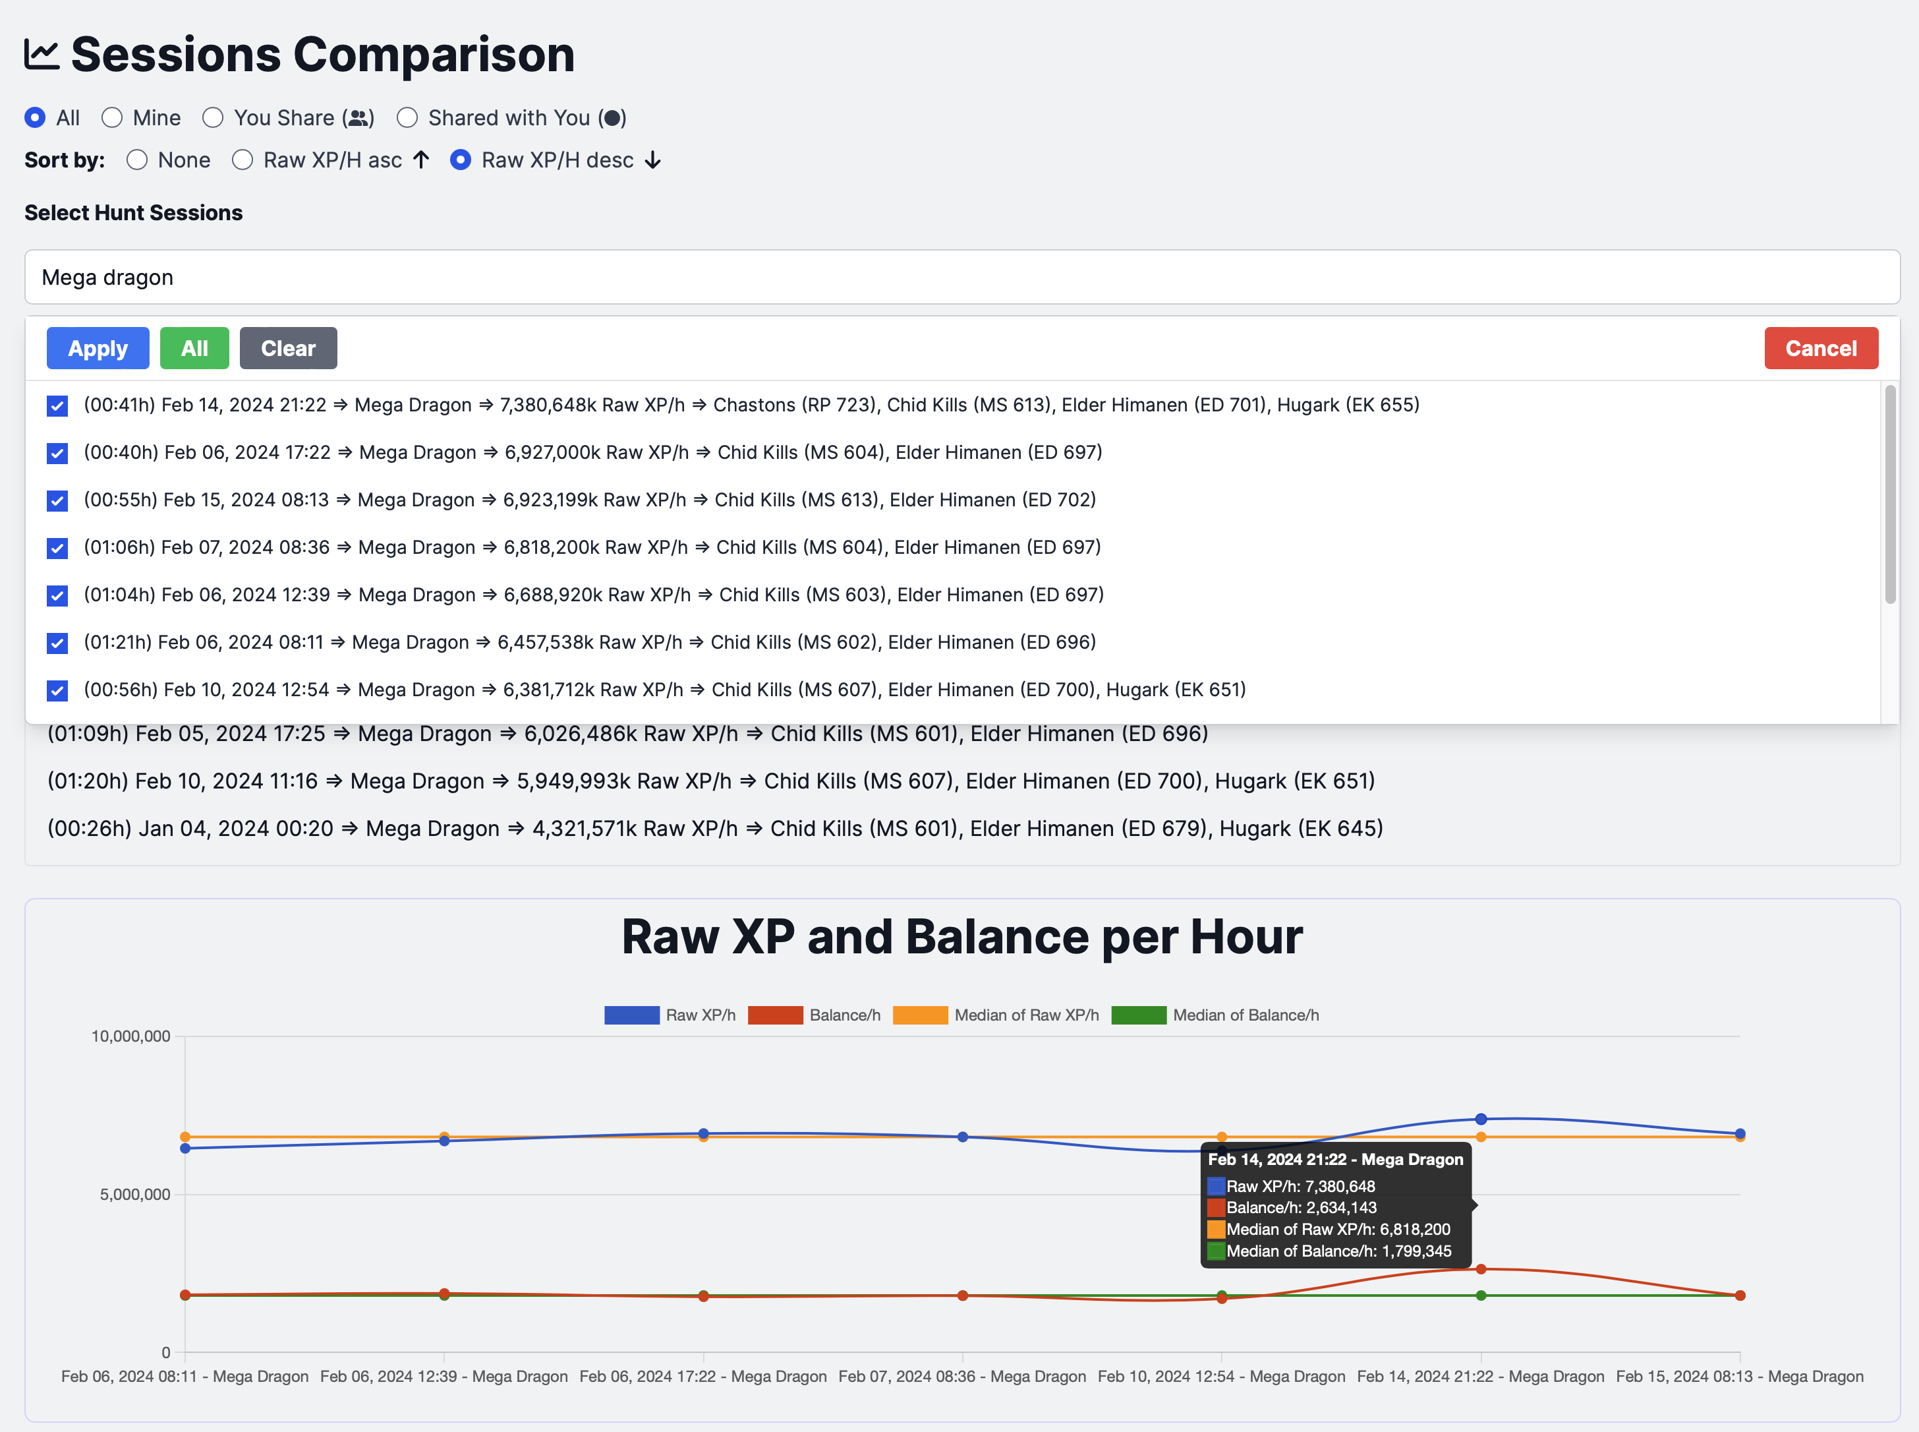1919x1432 pixels.
Task: Hide the orange Median of Raw XP/h series
Action: [x=919, y=1015]
